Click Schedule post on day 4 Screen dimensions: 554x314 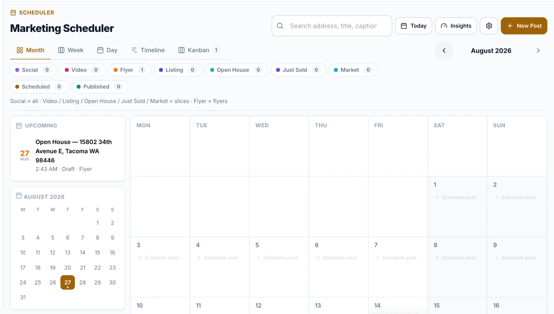pyautogui.click(x=218, y=258)
